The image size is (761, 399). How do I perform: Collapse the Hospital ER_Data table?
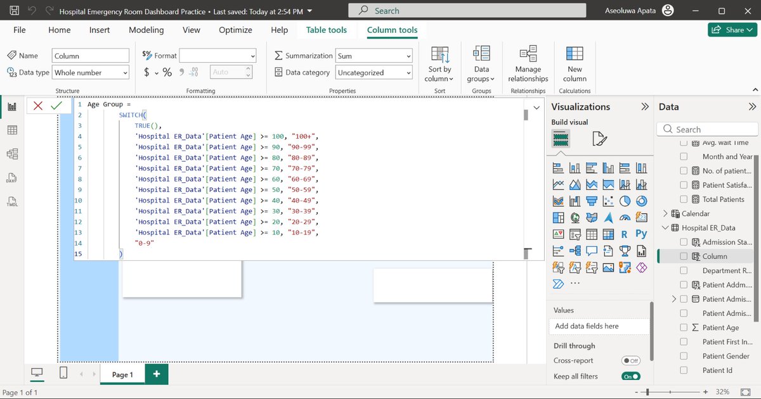pyautogui.click(x=665, y=228)
